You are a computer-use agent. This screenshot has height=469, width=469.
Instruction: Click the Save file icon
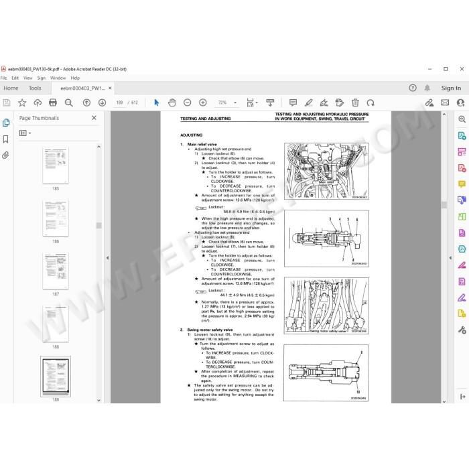coord(7,103)
